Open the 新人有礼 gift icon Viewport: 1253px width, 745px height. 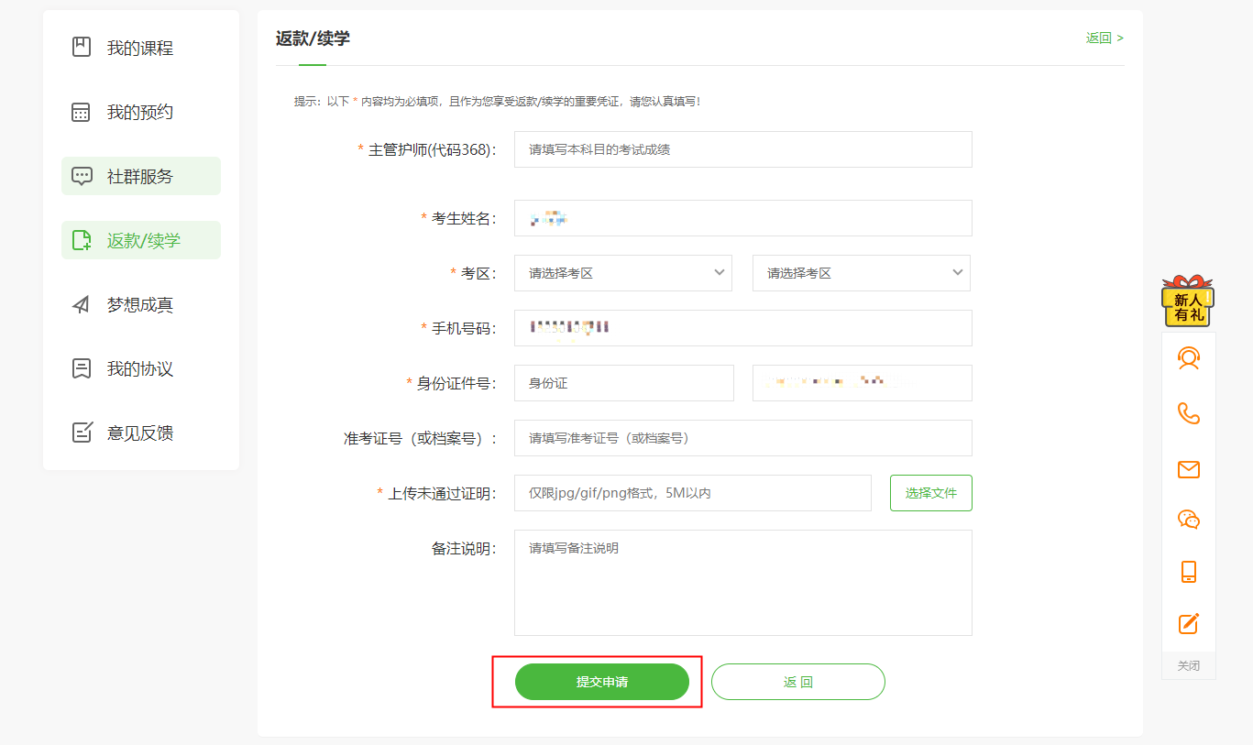1188,301
